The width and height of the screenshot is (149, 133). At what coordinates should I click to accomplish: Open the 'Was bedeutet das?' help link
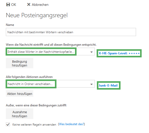pos(71,124)
